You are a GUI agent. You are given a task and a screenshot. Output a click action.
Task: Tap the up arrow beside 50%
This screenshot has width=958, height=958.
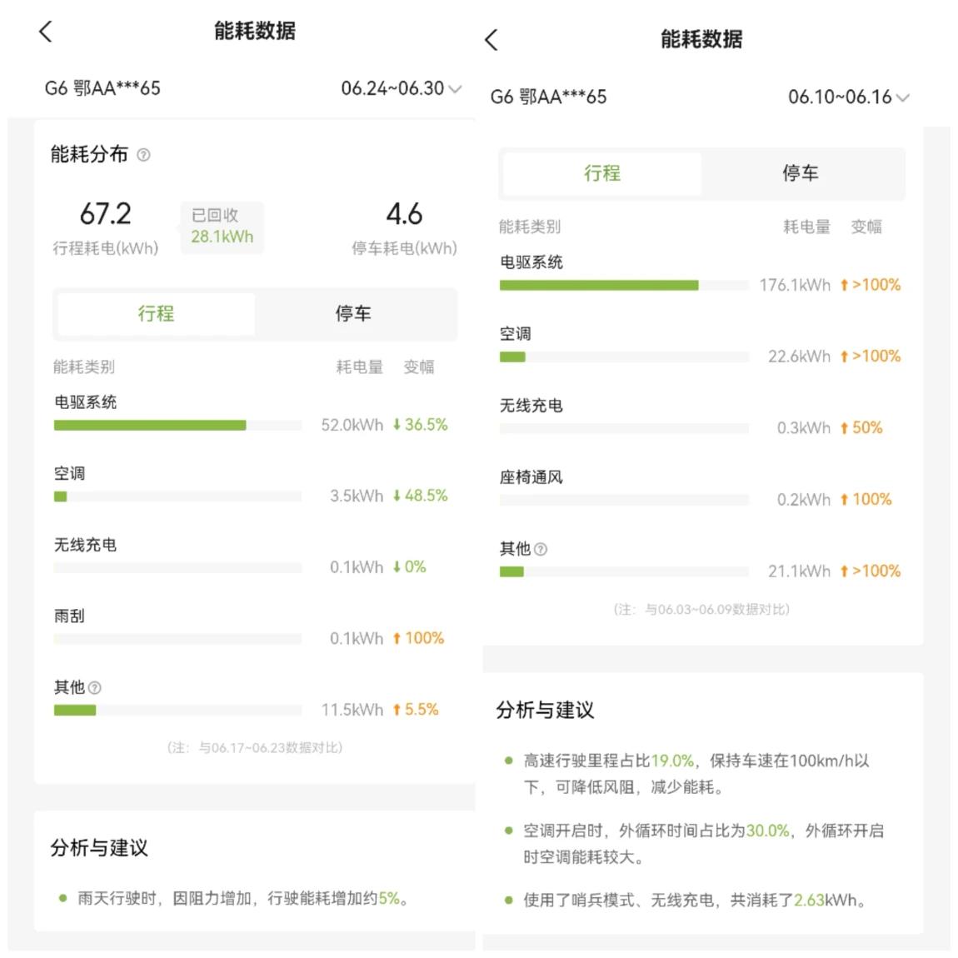pos(844,428)
